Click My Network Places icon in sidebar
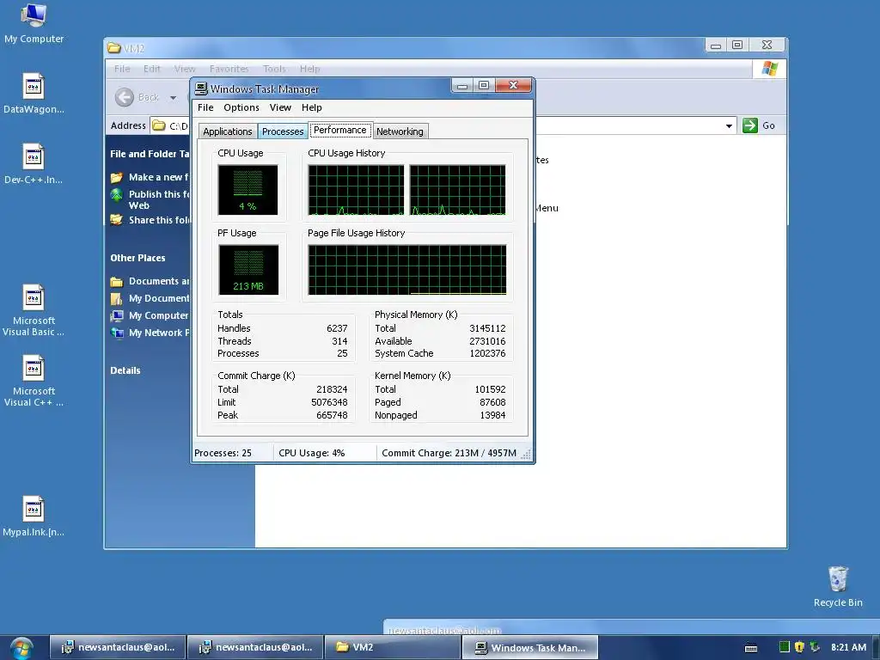This screenshot has height=660, width=880. tap(117, 333)
